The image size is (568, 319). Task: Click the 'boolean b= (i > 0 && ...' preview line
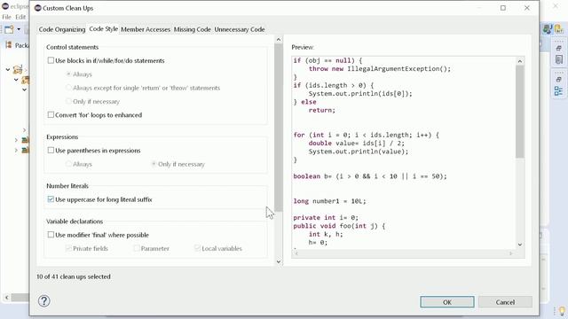[370, 176]
